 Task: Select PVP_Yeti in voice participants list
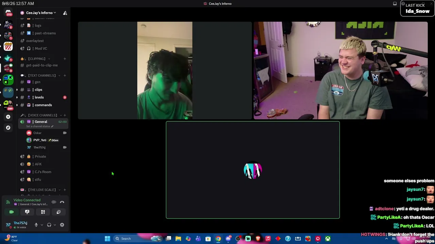coord(46,140)
